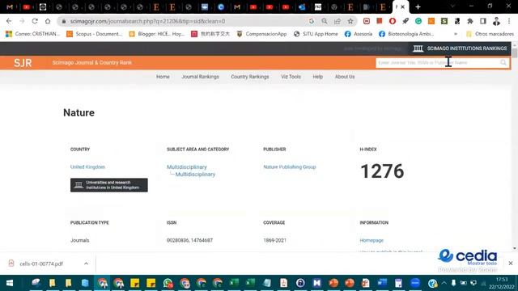Share this page from the address bar
This screenshot has width=518, height=291.
[x=338, y=21]
